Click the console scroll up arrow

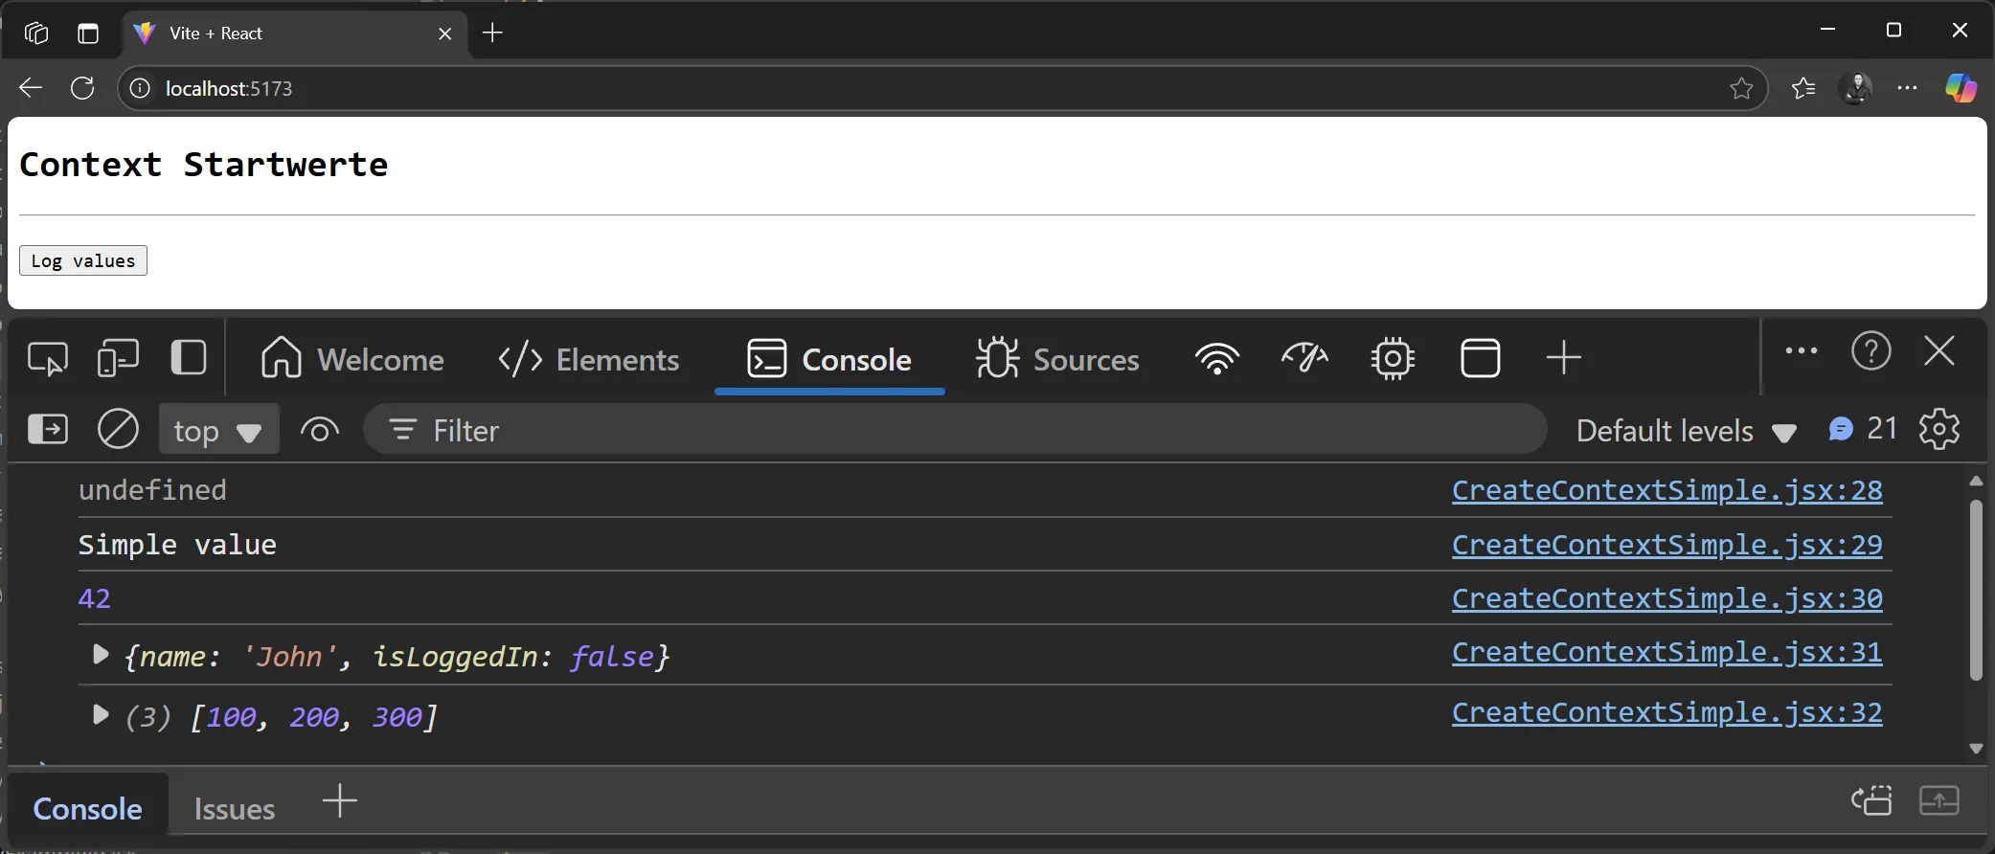point(1975,481)
